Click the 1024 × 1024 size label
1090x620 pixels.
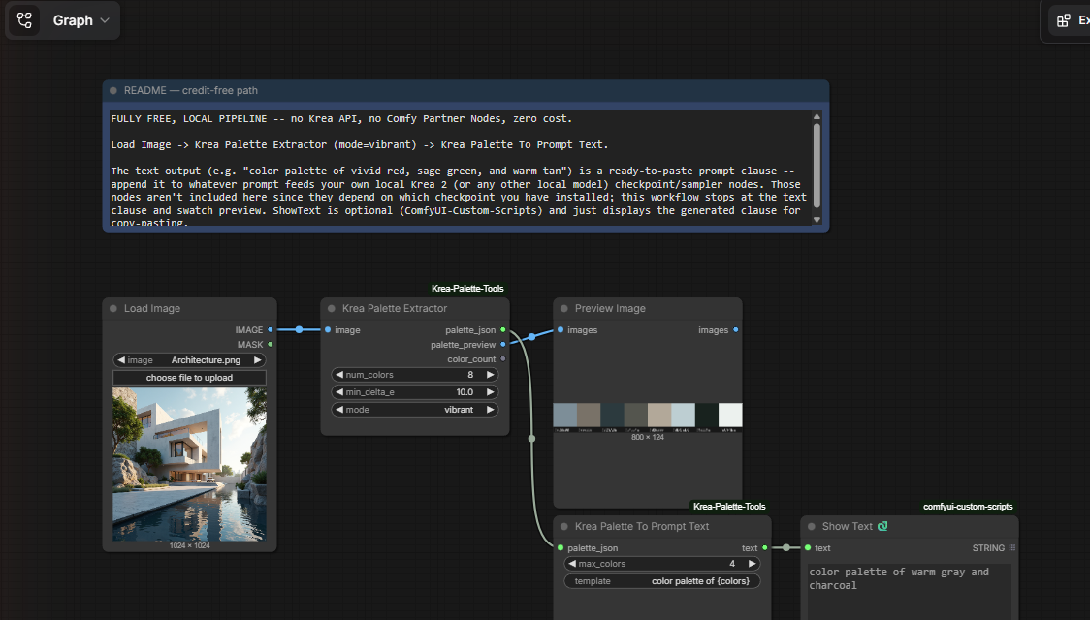189,545
